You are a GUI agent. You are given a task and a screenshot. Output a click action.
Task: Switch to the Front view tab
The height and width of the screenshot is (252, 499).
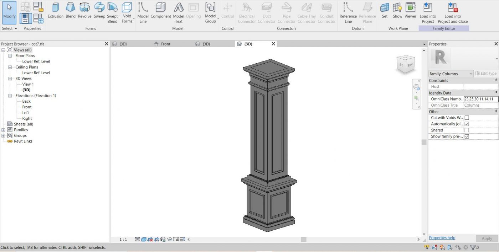click(165, 44)
